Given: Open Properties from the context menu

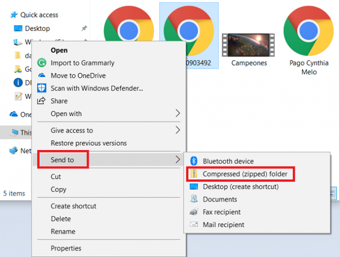Looking at the screenshot, I should pyautogui.click(x=109, y=248).
